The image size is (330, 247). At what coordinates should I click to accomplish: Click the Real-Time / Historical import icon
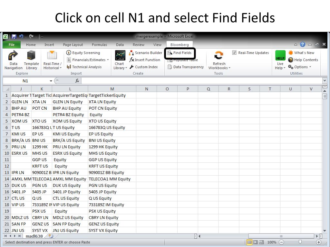pyautogui.click(x=52, y=60)
